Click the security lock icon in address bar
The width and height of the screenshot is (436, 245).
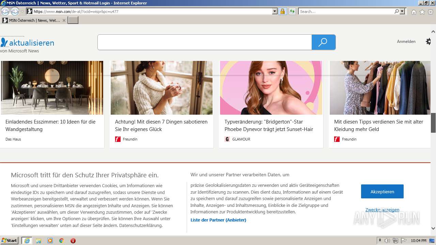tap(282, 11)
